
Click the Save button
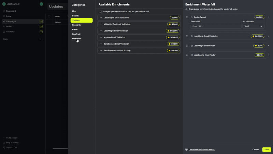267,150
